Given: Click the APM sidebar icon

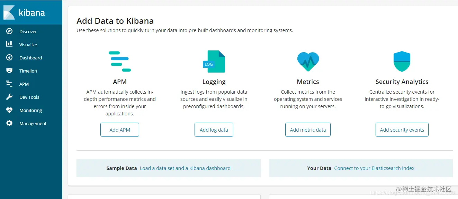Looking at the screenshot, I should [x=9, y=84].
